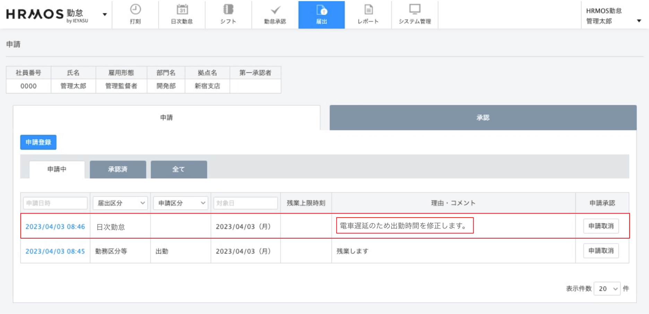Focus the 対象日 filter input field

[x=245, y=203]
